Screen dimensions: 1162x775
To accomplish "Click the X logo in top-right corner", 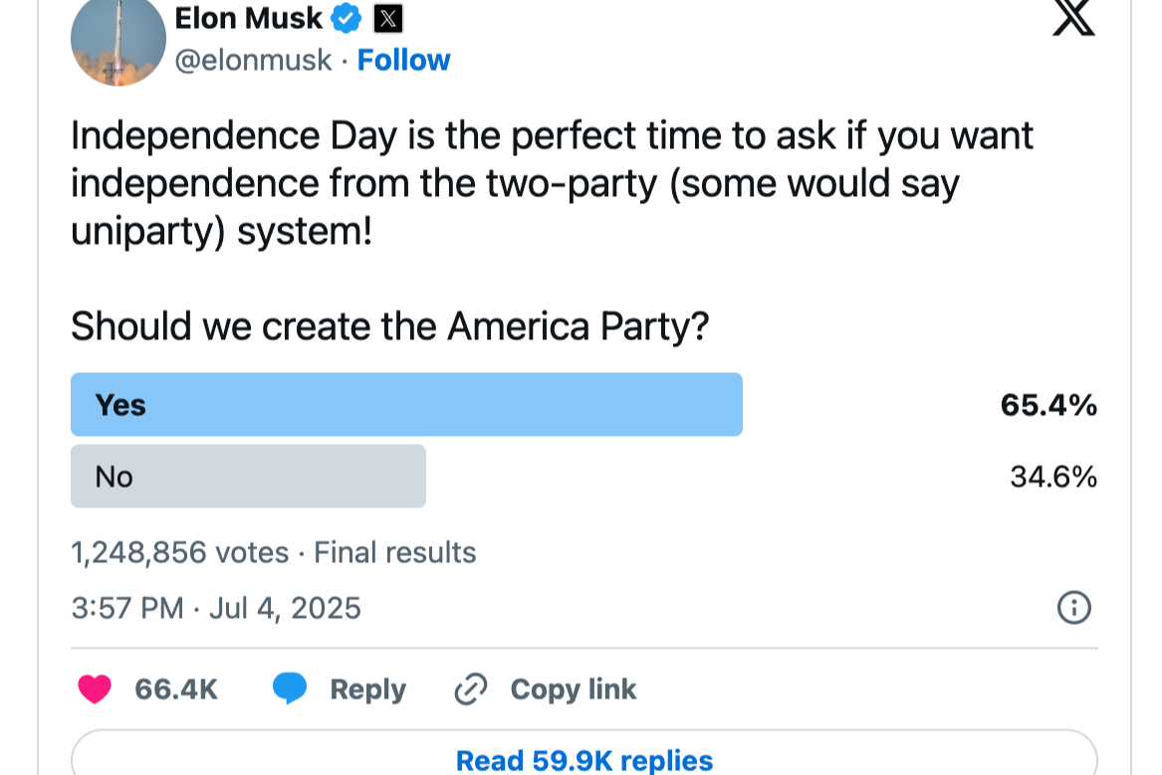I will click(1073, 18).
